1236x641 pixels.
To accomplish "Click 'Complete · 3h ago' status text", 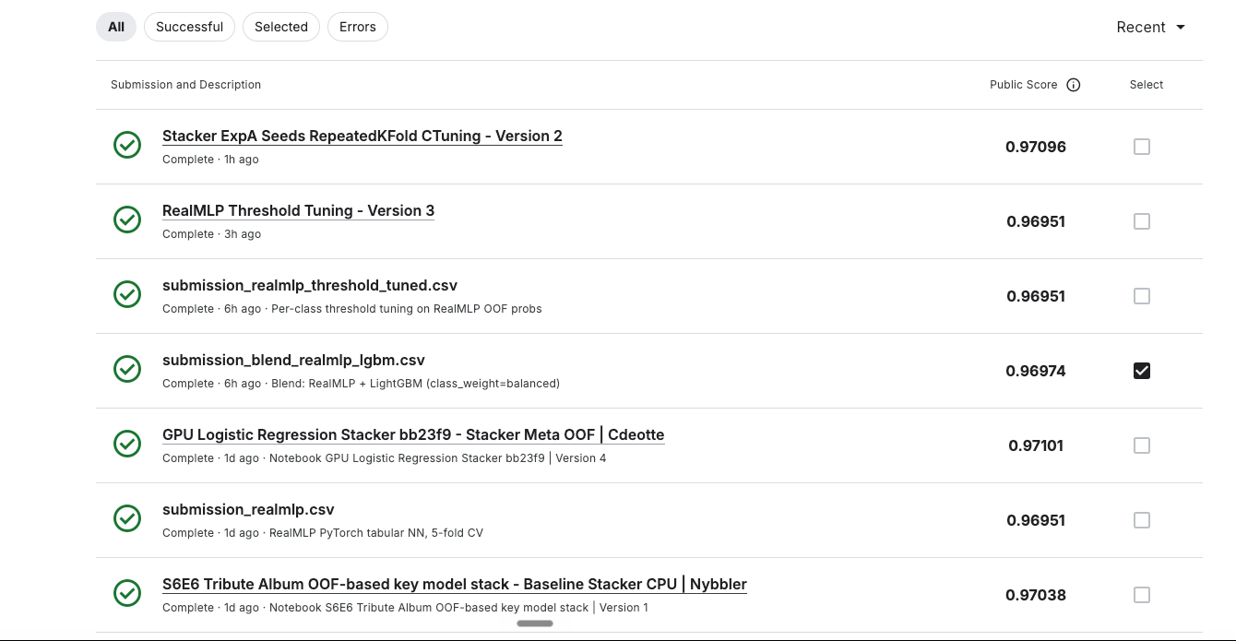I will 211,234.
